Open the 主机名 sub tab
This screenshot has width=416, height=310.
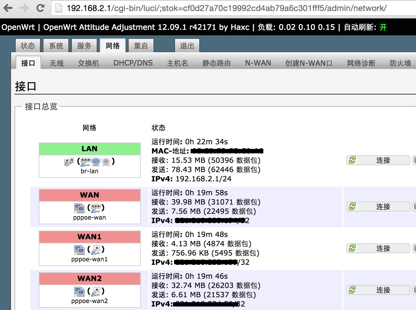point(178,63)
